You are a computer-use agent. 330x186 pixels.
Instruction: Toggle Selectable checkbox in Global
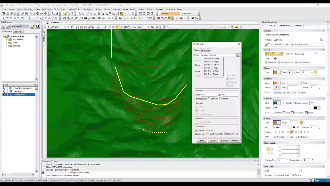pyautogui.click(x=266, y=63)
